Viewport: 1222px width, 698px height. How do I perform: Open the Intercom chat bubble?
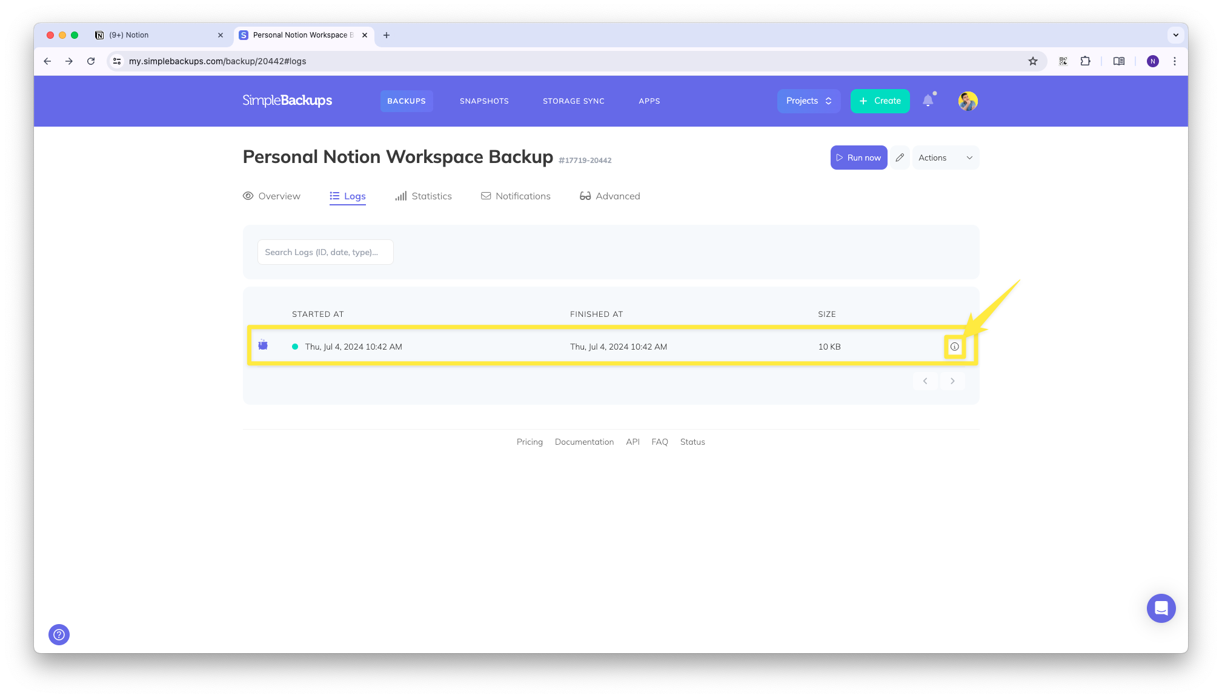(x=1161, y=608)
